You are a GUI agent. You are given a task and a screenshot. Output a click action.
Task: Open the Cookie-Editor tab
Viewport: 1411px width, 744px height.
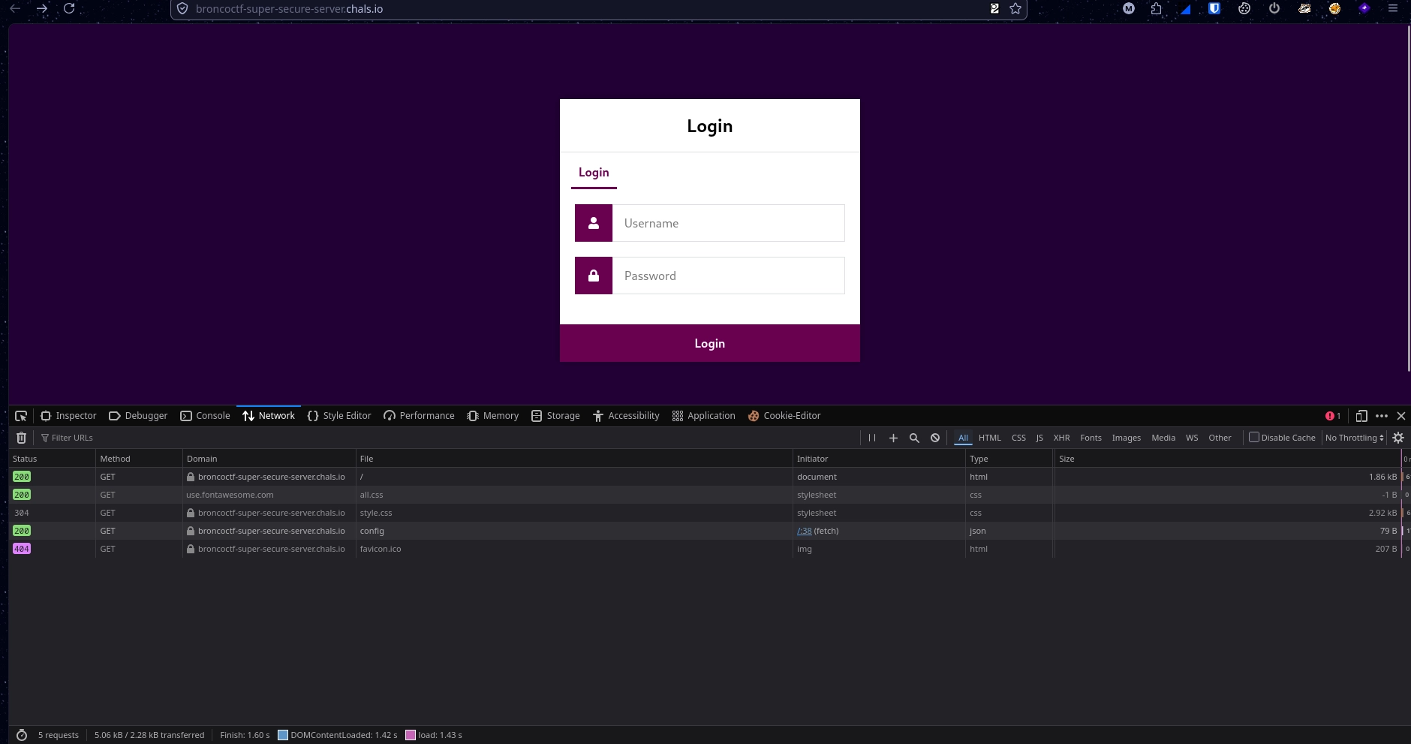coord(784,416)
